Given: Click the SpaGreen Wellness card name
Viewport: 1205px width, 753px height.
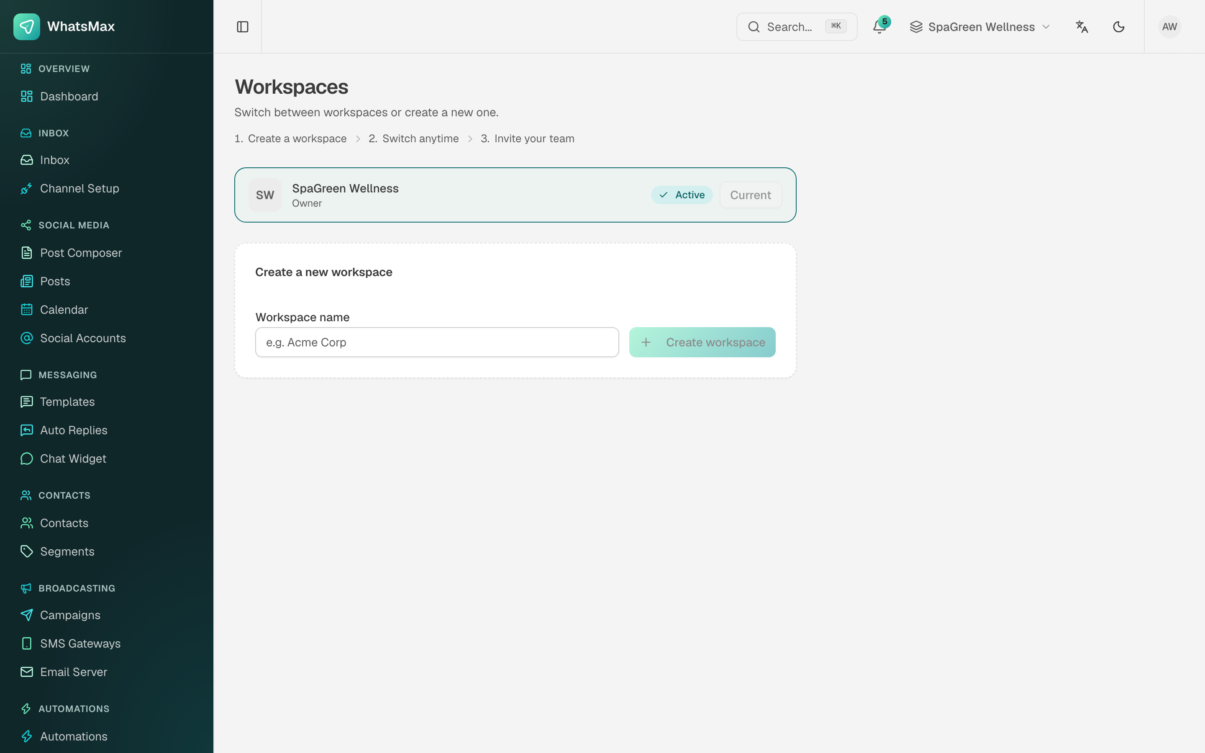Looking at the screenshot, I should click(x=345, y=188).
